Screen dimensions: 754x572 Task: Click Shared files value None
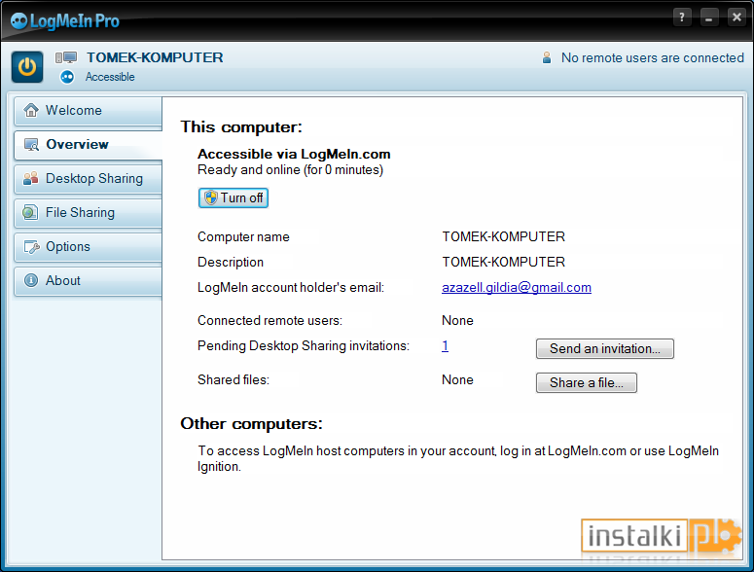tap(457, 380)
